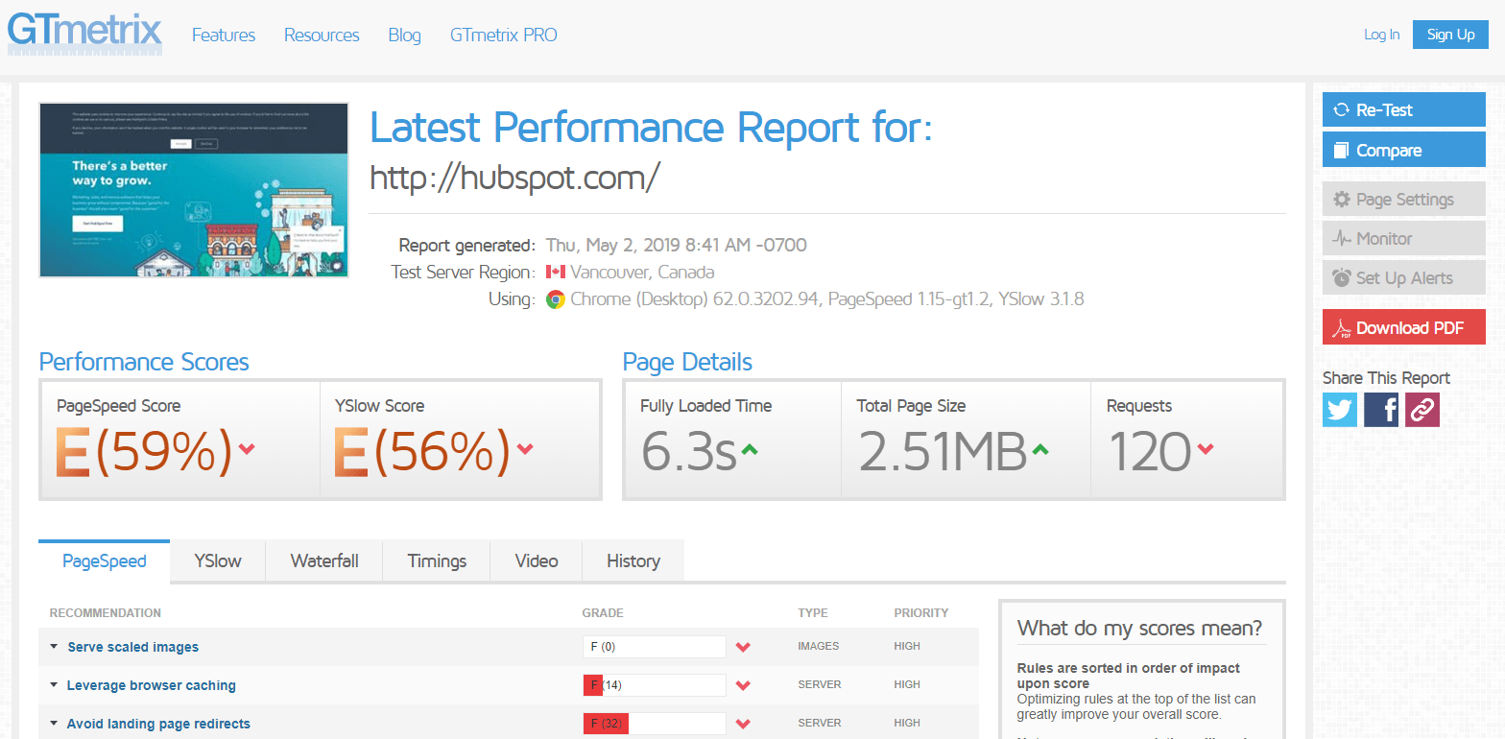The image size is (1505, 739).
Task: Click the red arrow next to YSlow Score
Action: click(525, 448)
